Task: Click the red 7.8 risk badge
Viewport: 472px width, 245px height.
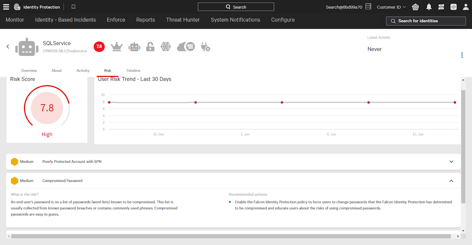Action: [x=99, y=47]
